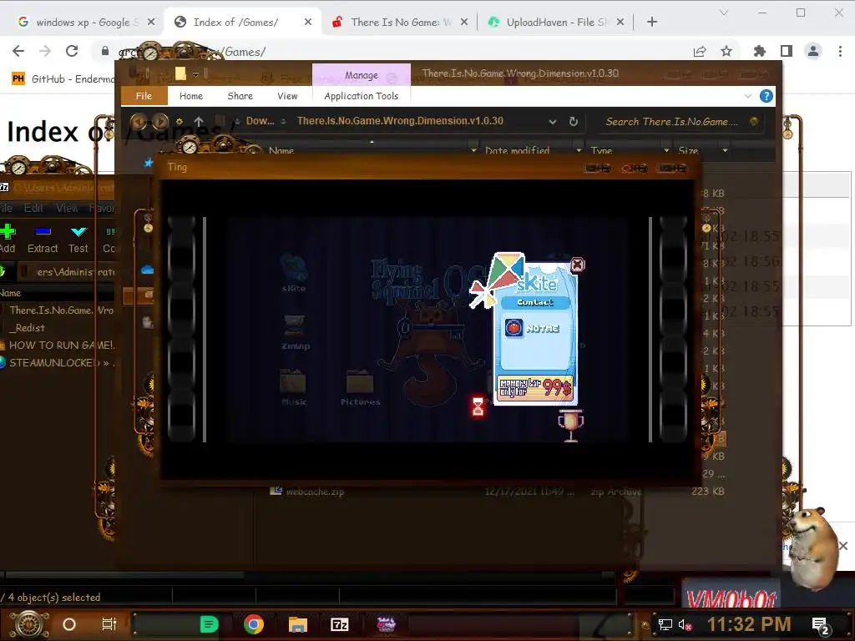Open the Type column filter dropdown
855x641 pixels.
[x=665, y=150]
